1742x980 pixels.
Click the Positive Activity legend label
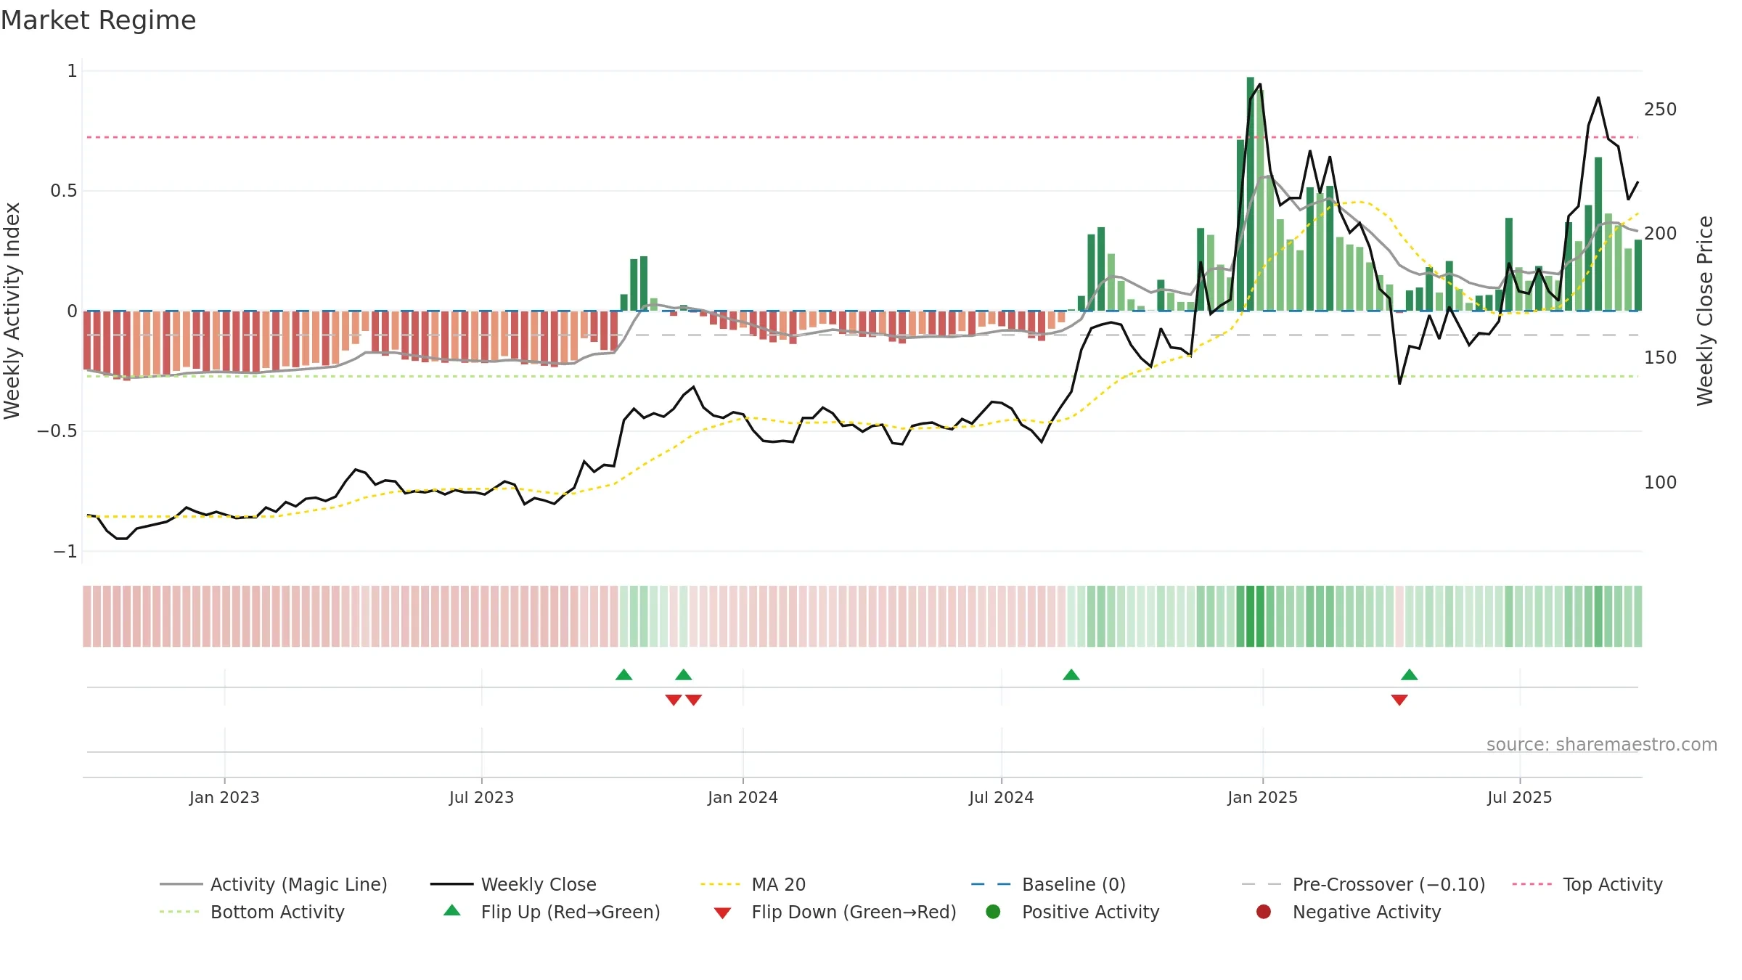pos(1090,912)
